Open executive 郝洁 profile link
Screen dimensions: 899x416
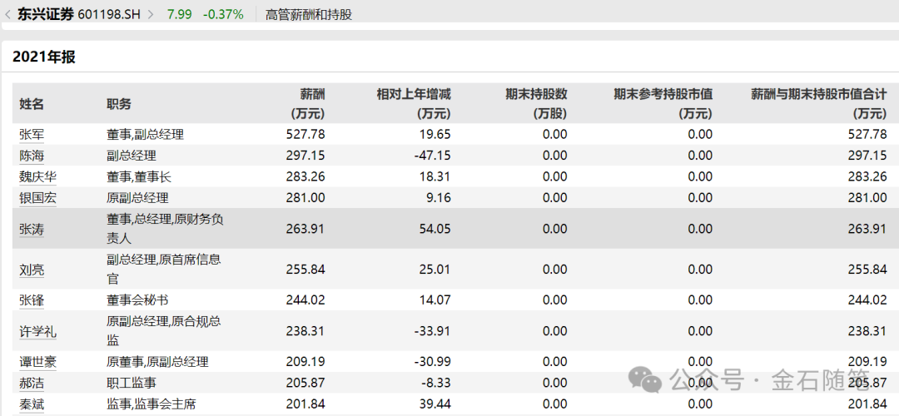click(32, 384)
